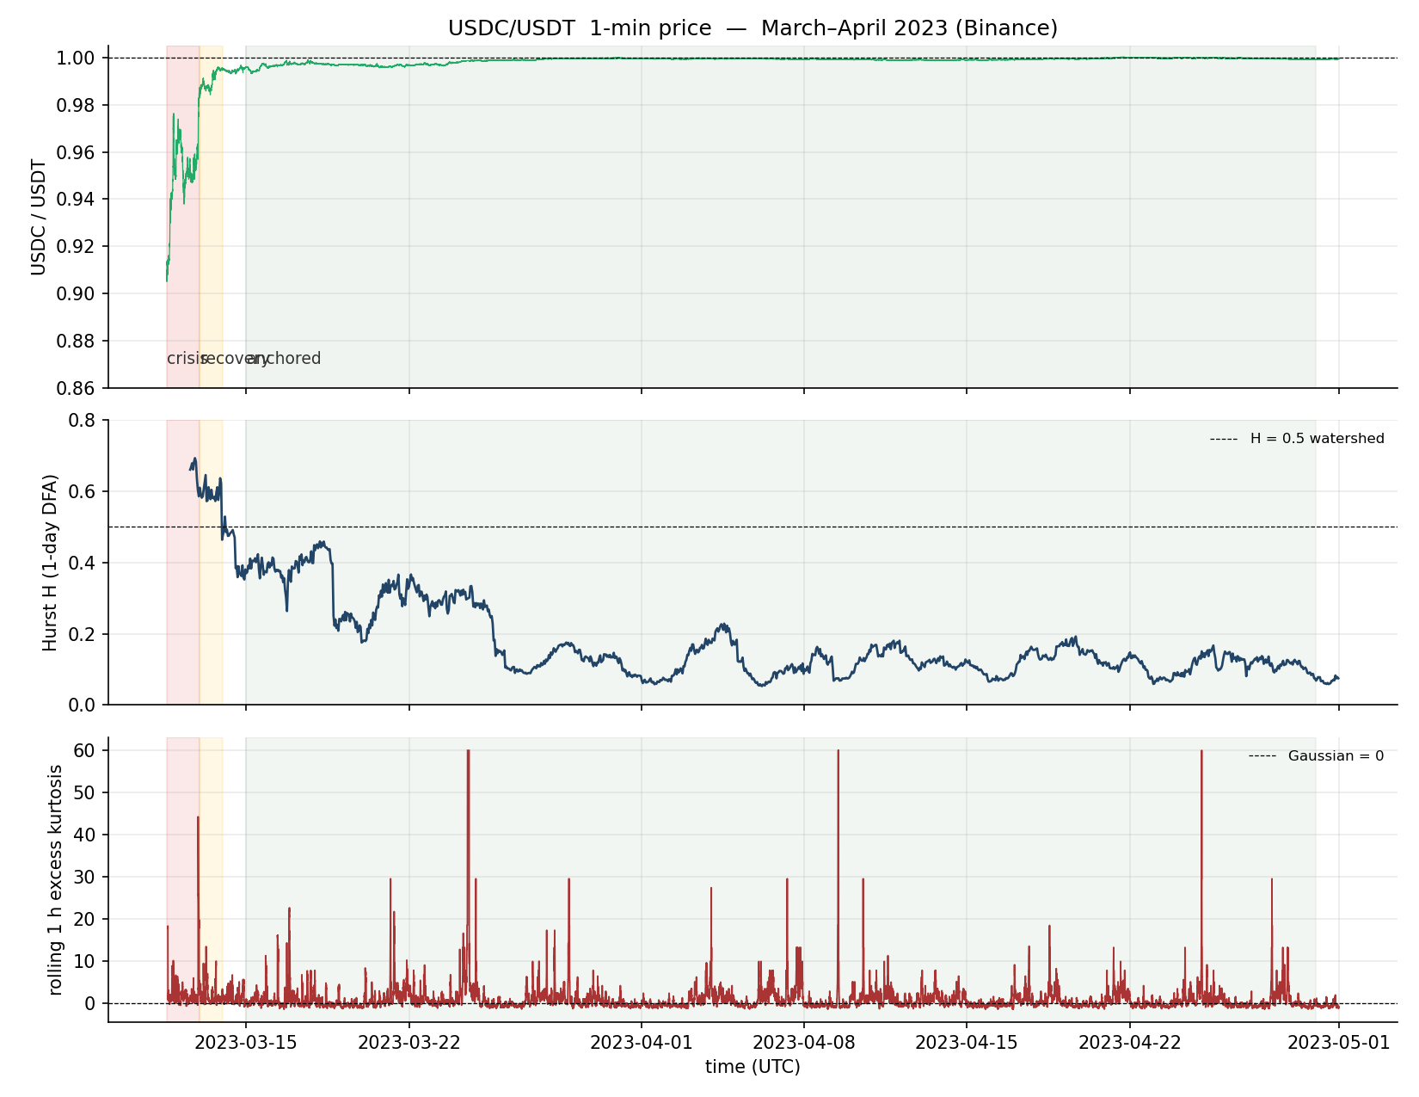
Task: Click the 2023-05-01 x-axis tick label
Action: [x=1338, y=1043]
